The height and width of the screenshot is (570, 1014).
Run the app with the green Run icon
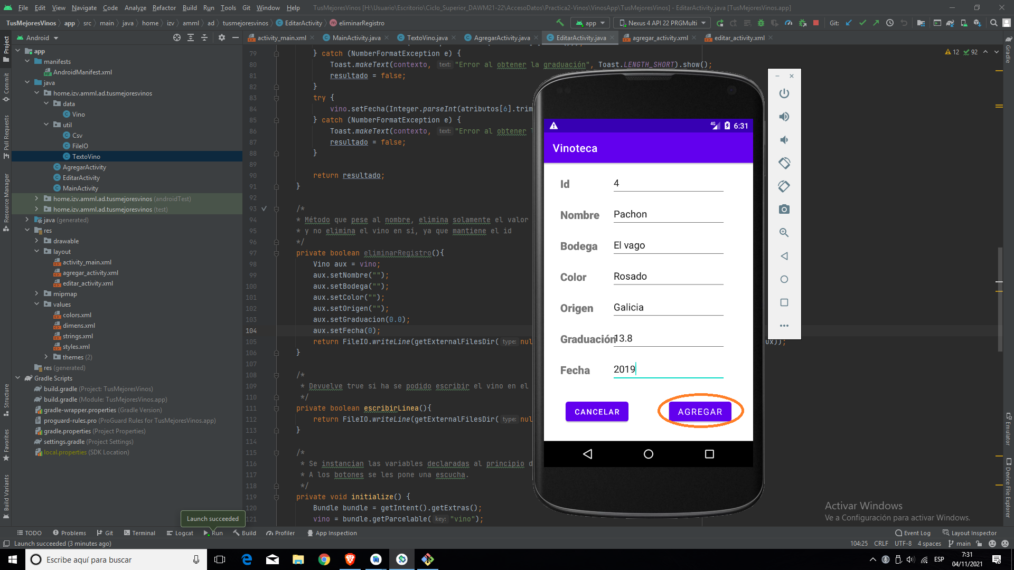pos(720,23)
